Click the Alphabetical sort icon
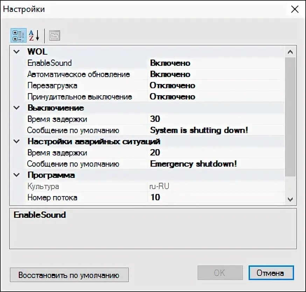The width and height of the screenshot is (306, 292). click(33, 35)
